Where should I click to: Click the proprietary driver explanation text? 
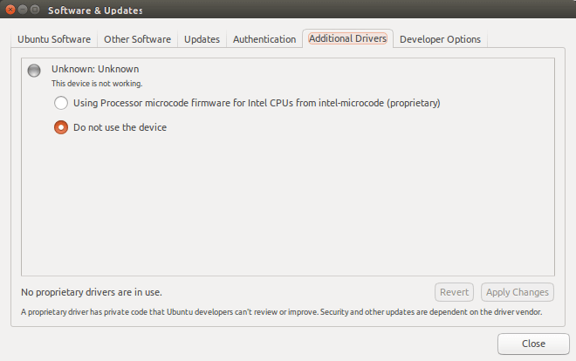pyautogui.click(x=281, y=312)
